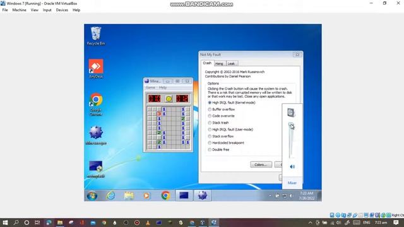Screen dimensions: 404x227
Task: Click the Minesweeper smiley face button
Action: tap(169, 98)
